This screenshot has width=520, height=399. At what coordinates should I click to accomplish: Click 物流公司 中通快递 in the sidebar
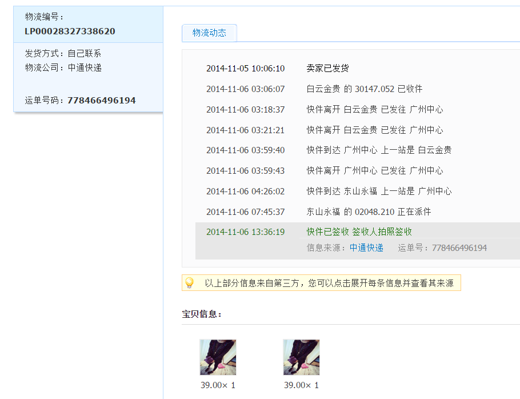63,67
